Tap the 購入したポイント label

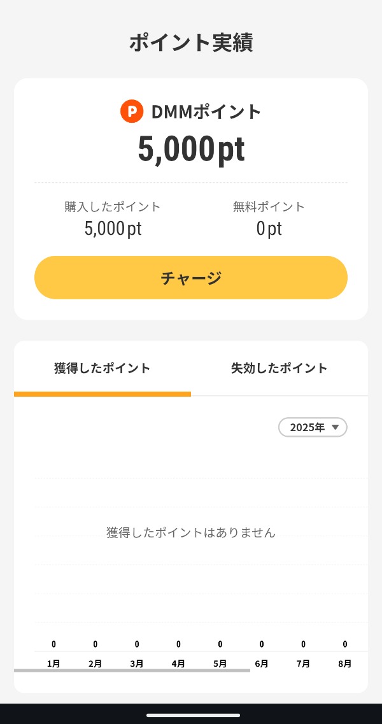pyautogui.click(x=113, y=206)
